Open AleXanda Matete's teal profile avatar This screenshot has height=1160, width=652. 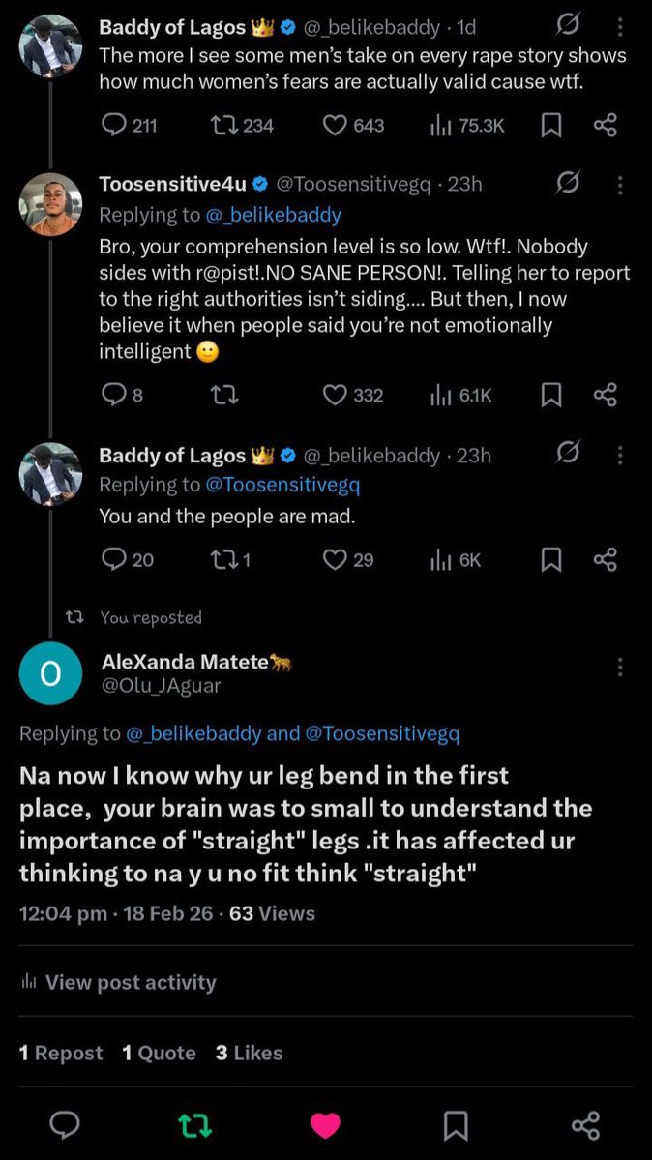[x=50, y=673]
